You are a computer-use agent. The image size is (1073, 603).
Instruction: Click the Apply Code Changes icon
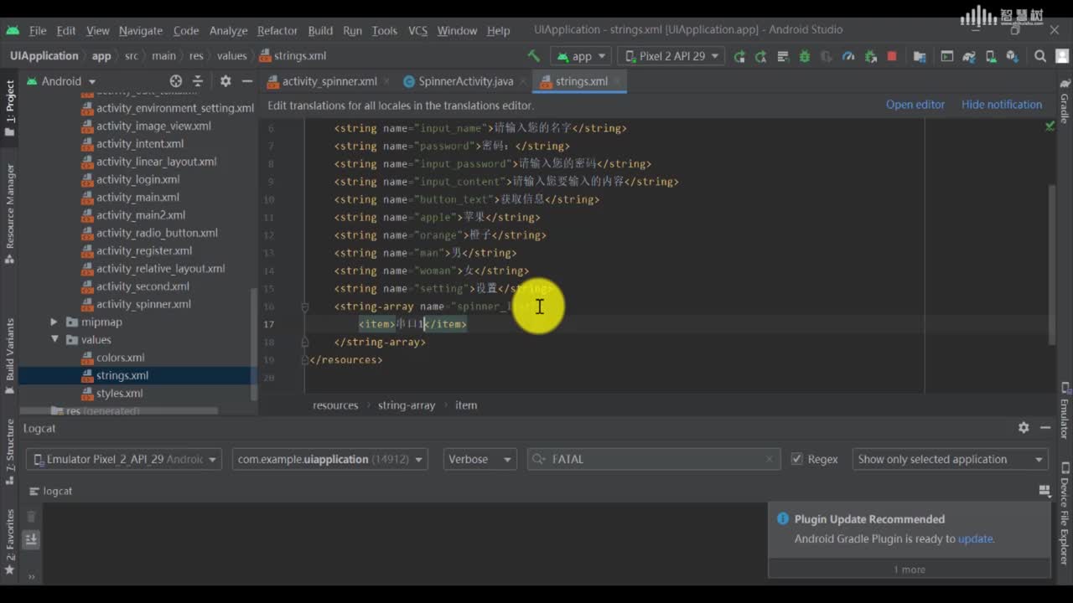(x=783, y=56)
